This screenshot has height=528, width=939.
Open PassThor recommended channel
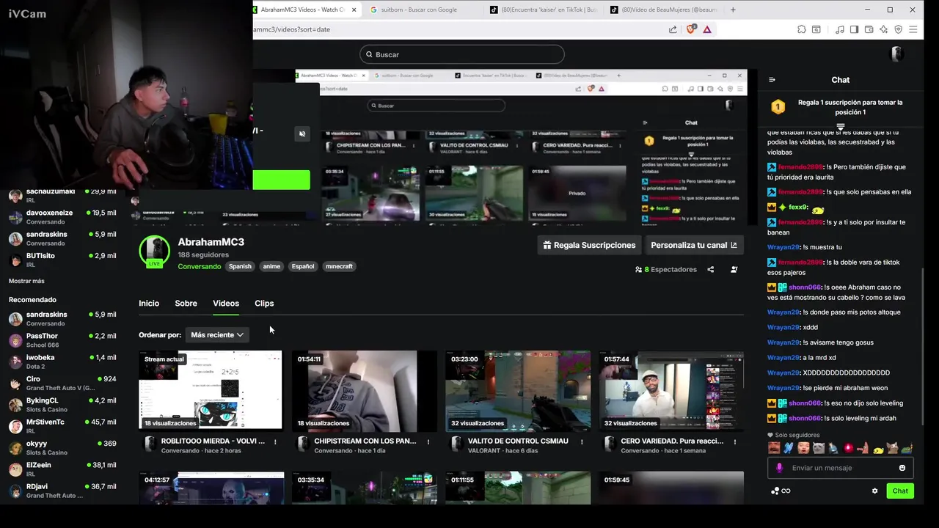[x=62, y=340]
